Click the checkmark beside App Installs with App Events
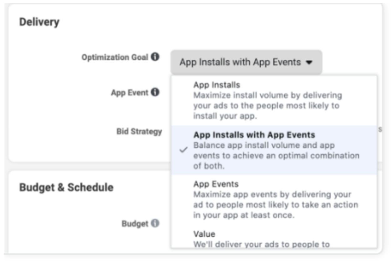 coord(184,150)
